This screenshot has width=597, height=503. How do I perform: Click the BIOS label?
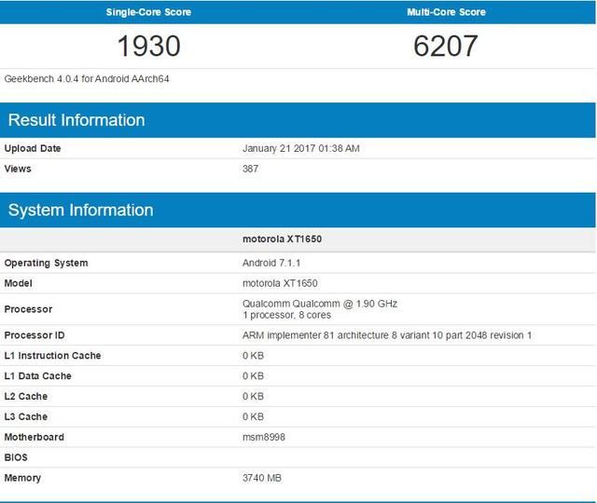[16, 457]
